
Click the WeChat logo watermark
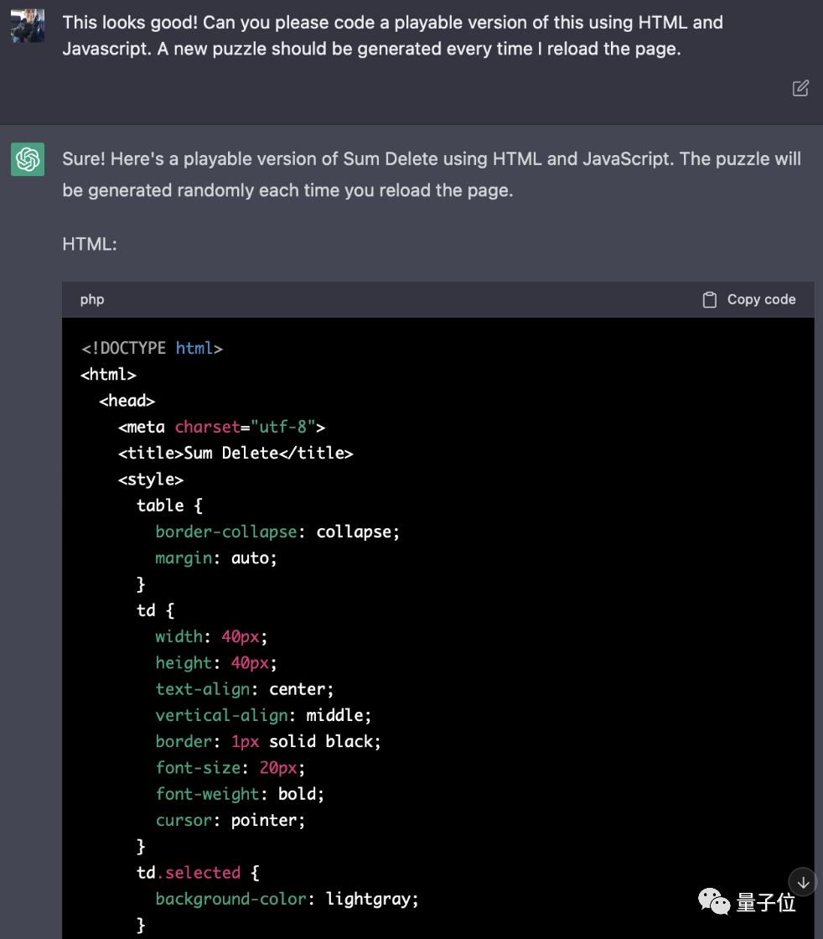coord(714,901)
